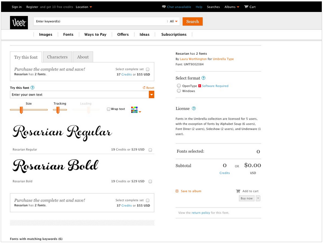The width and height of the screenshot is (324, 244).
Task: Select the OpenType format radio button
Action: (179, 86)
